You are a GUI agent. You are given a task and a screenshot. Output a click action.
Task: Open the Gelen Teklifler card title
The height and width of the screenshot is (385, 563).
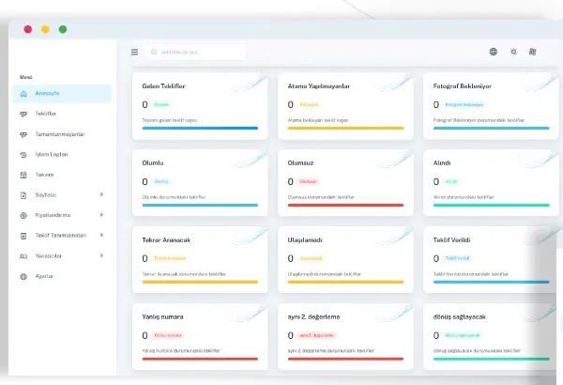(x=163, y=85)
